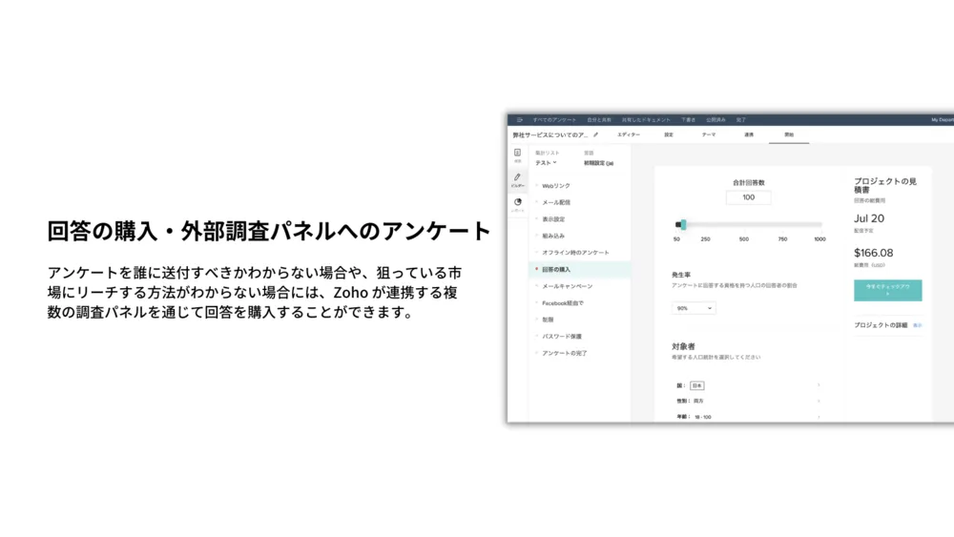Viewport: 954px width, 537px height.
Task: Click the pencil icon beside the survey title
Action: pos(595,135)
